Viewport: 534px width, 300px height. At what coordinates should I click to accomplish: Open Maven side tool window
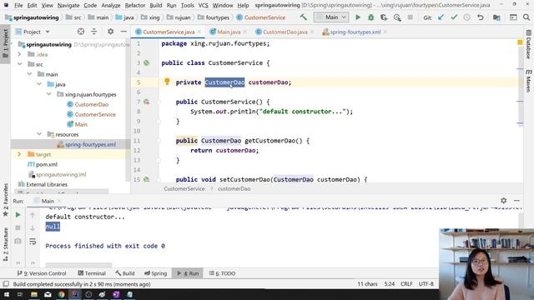pos(528,81)
